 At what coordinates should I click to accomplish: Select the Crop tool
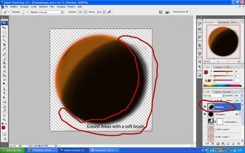(x=4, y=44)
